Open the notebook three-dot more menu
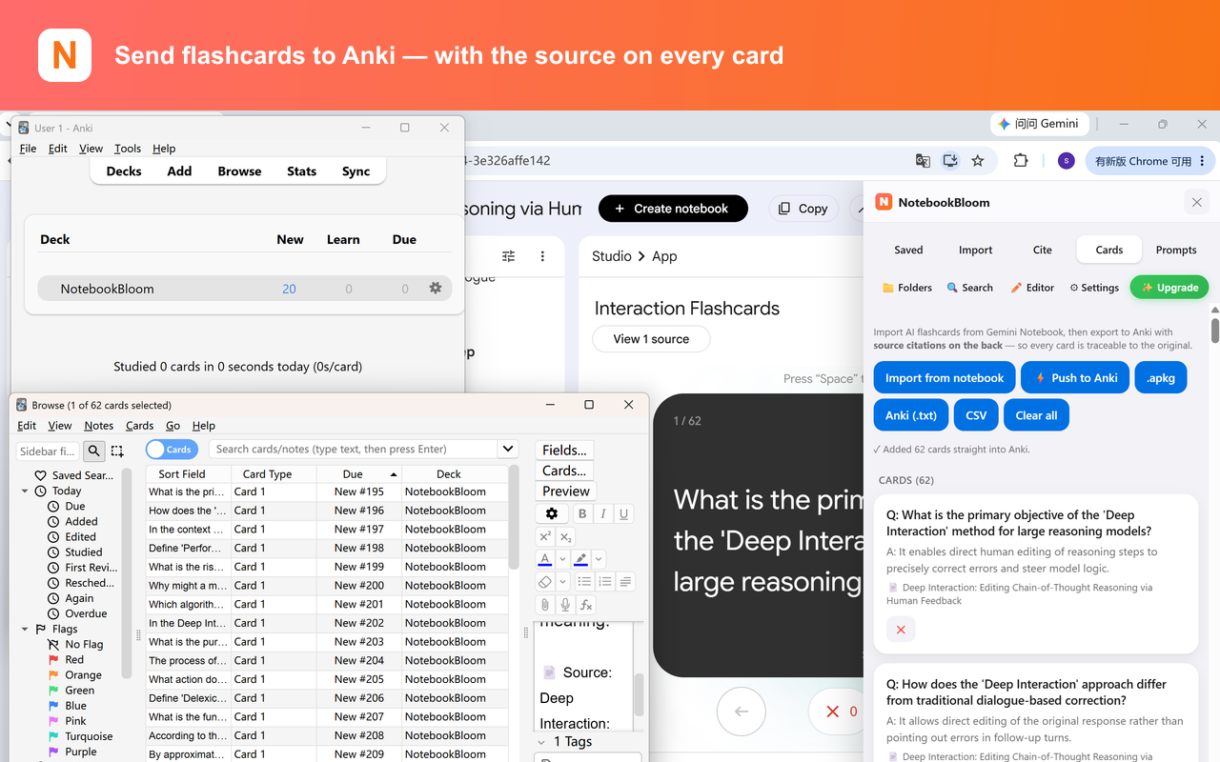The image size is (1220, 762). [x=542, y=256]
